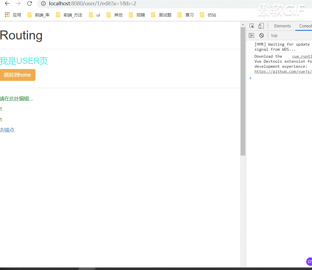
Task: Click the Routing heading text
Action: tap(21, 35)
